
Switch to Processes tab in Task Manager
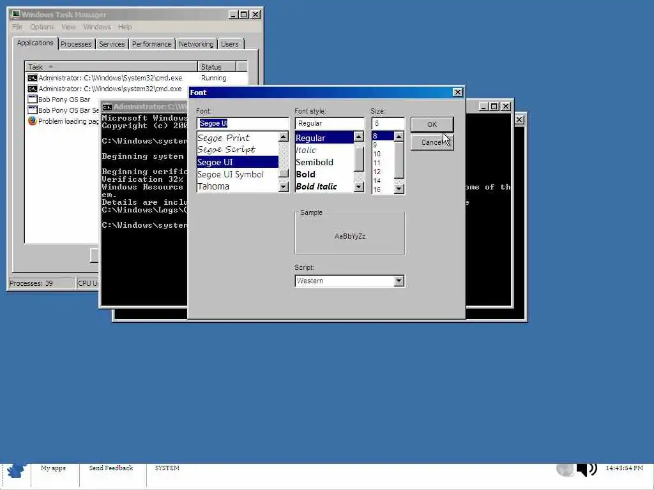[x=76, y=44]
